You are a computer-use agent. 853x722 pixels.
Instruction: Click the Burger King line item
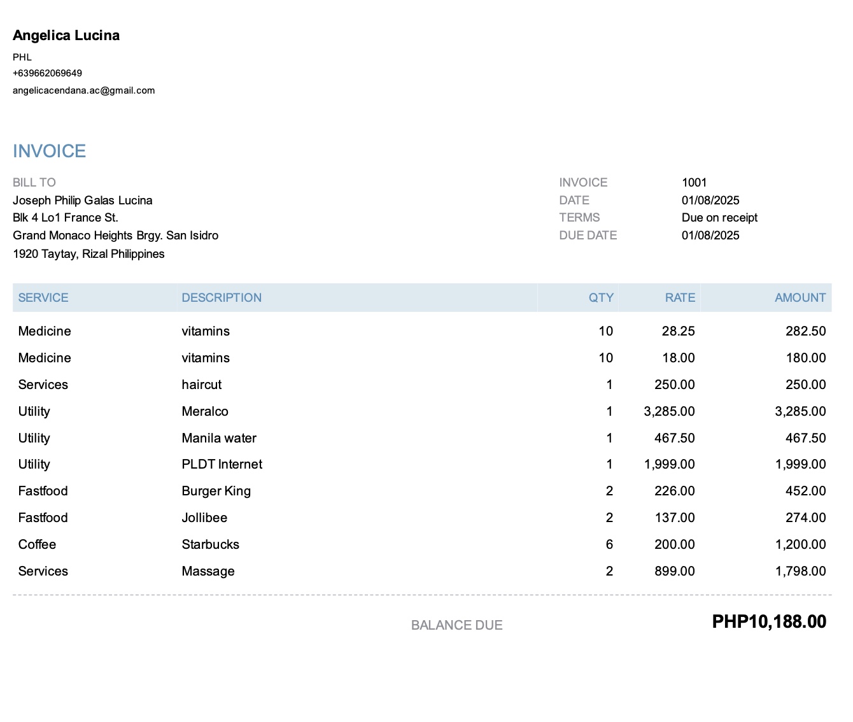click(216, 491)
